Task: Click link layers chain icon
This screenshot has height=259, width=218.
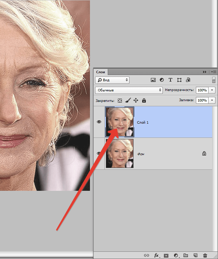Action: coord(146,255)
